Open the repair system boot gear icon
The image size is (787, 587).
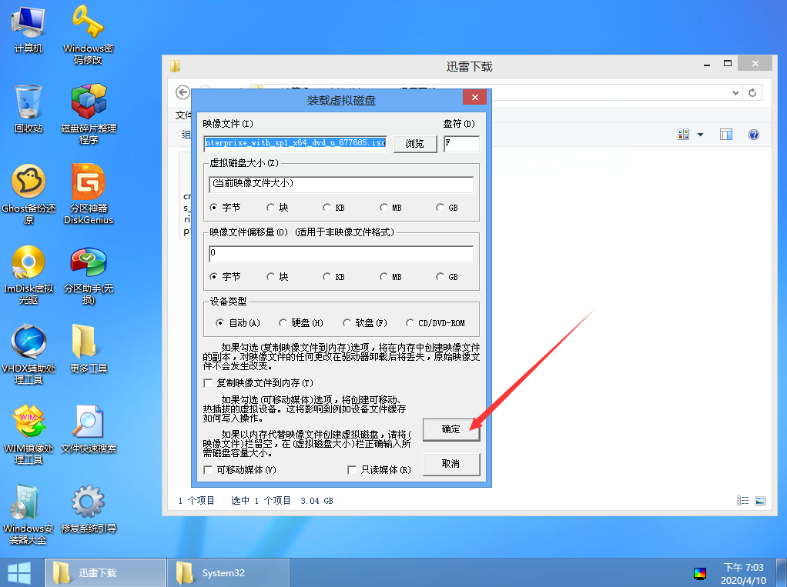89,503
